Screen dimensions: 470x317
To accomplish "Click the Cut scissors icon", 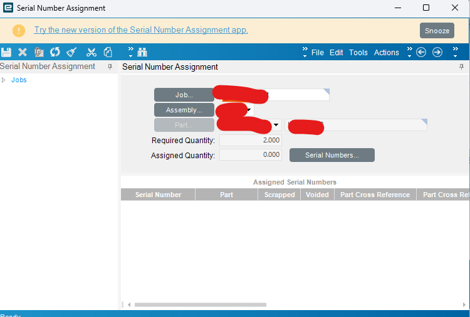I will coord(91,52).
